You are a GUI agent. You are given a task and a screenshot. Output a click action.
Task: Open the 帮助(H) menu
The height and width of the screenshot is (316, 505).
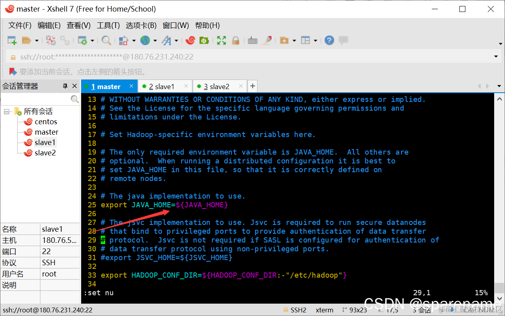pos(208,25)
